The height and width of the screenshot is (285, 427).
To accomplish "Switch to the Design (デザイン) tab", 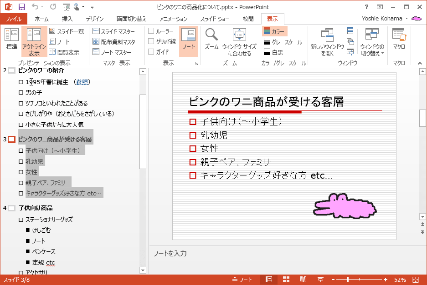I will pyautogui.click(x=94, y=19).
